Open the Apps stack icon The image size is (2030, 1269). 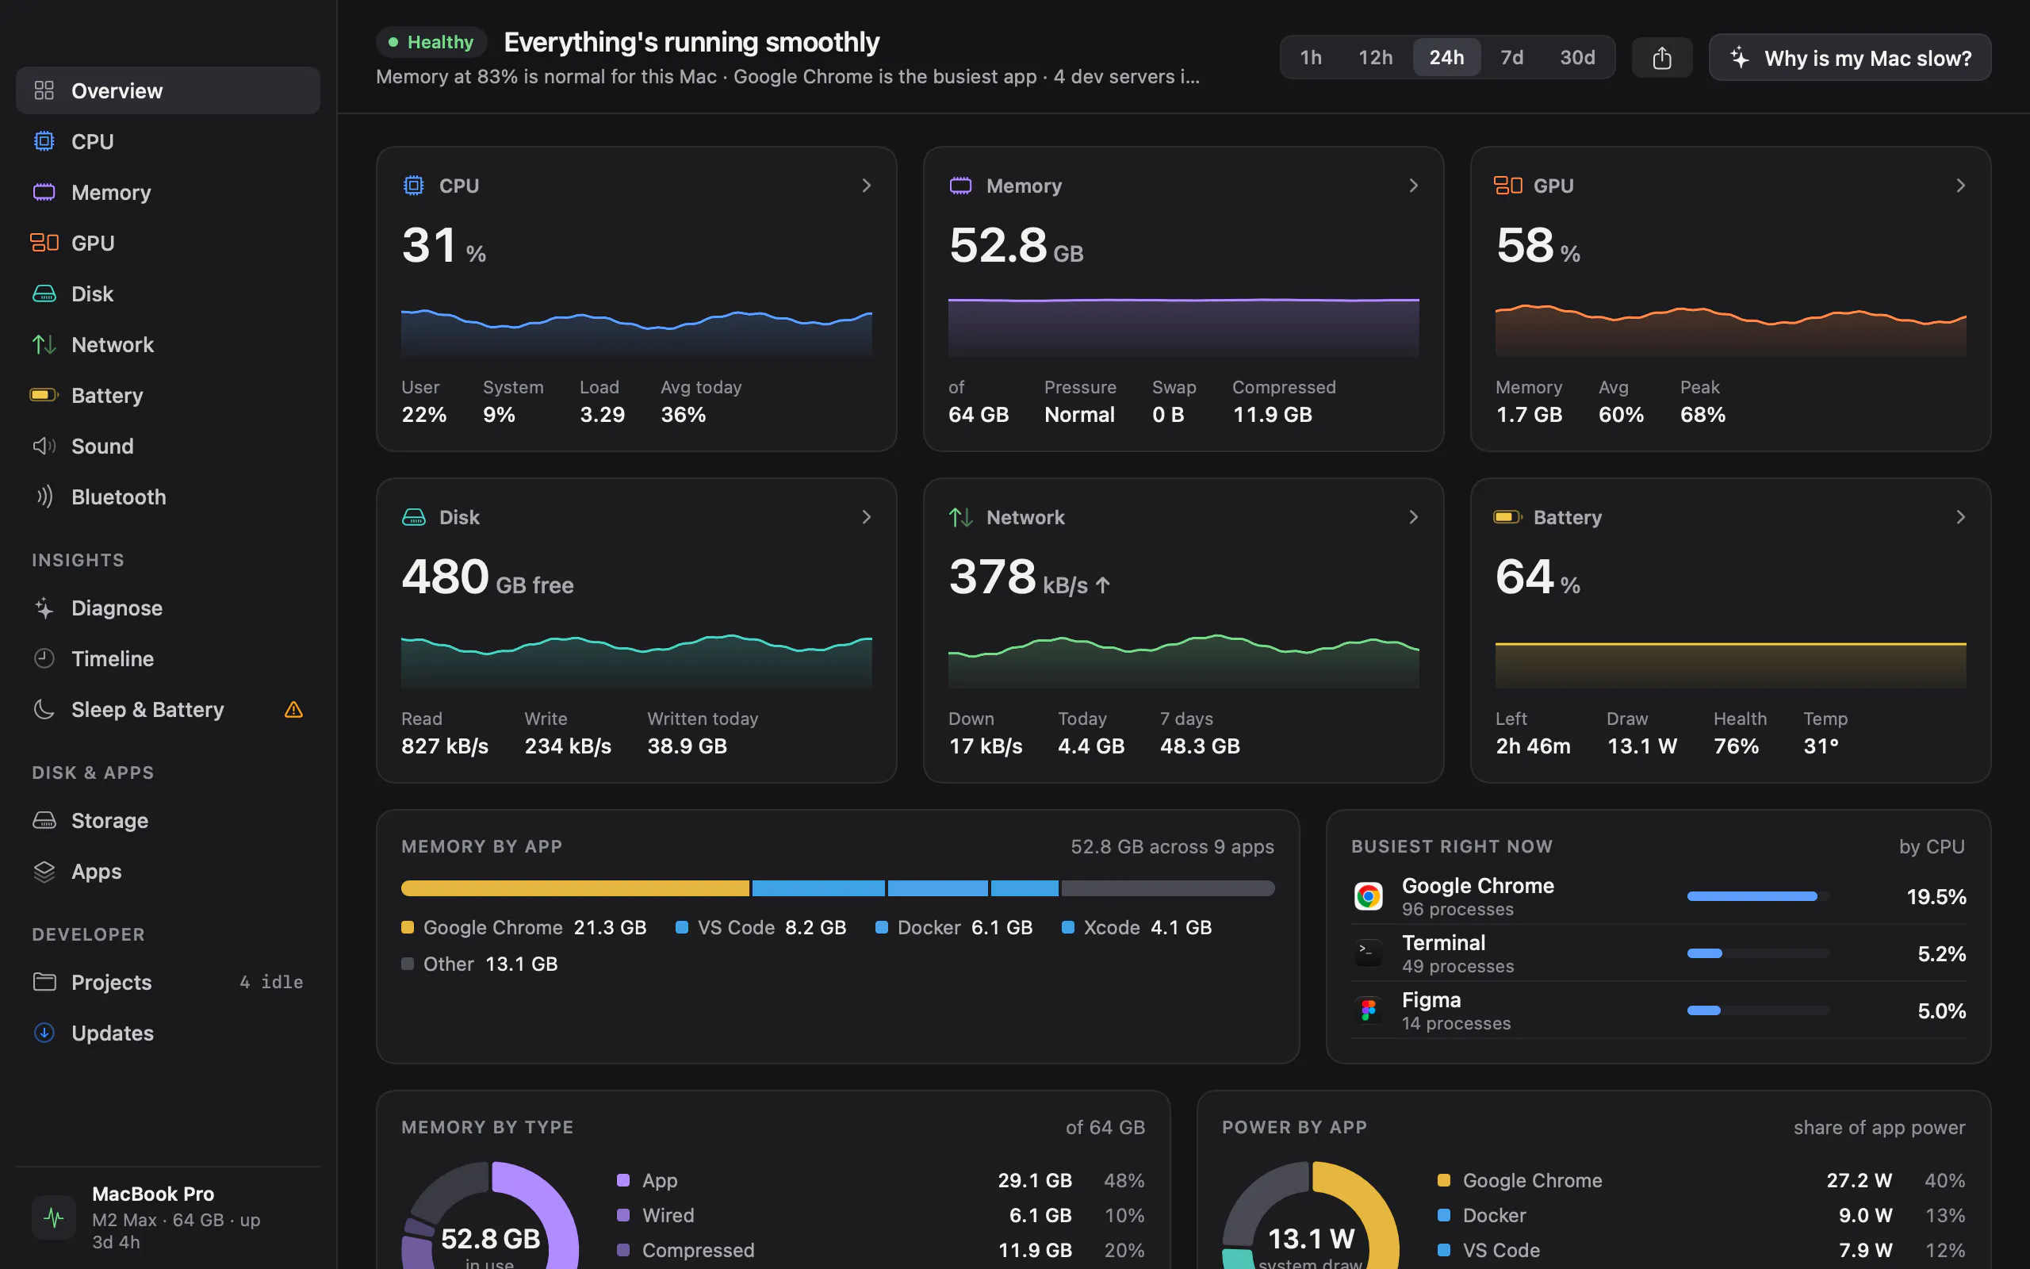click(x=44, y=871)
